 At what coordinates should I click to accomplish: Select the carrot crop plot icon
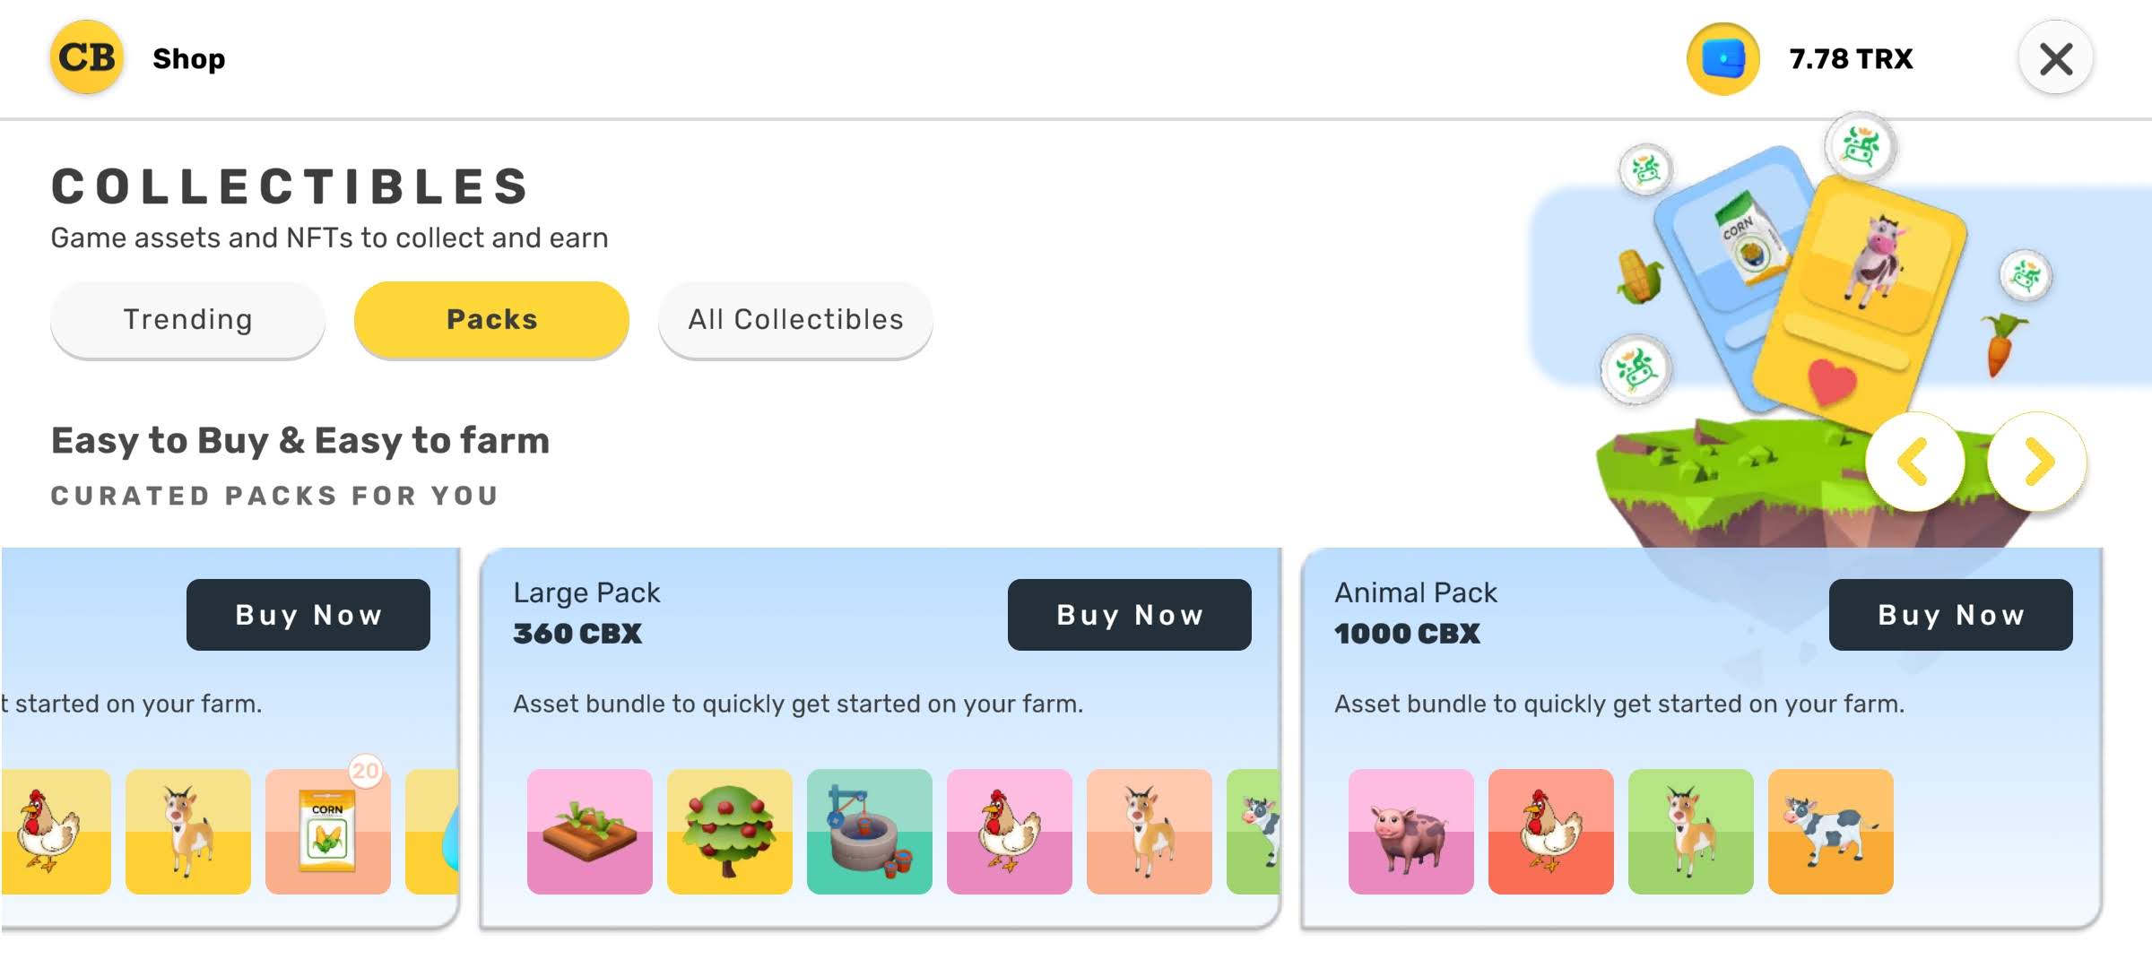[x=589, y=832]
